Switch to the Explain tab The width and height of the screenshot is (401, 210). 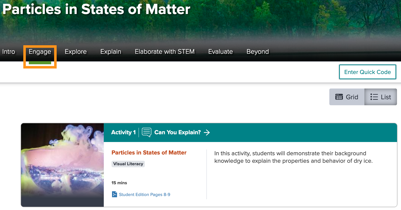[x=111, y=51]
